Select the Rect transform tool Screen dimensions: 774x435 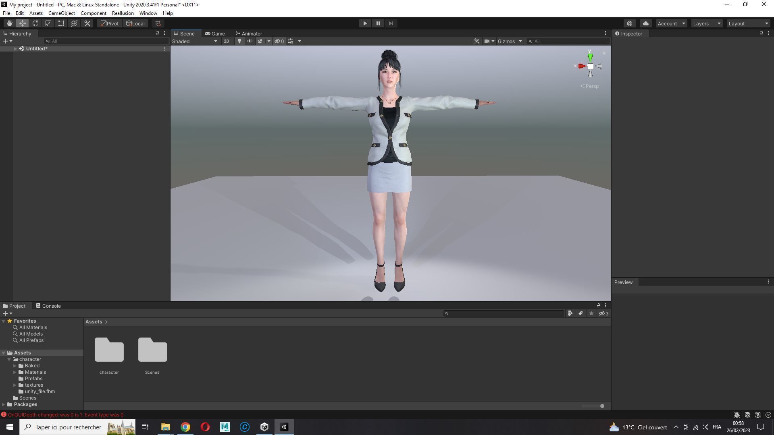[61, 23]
